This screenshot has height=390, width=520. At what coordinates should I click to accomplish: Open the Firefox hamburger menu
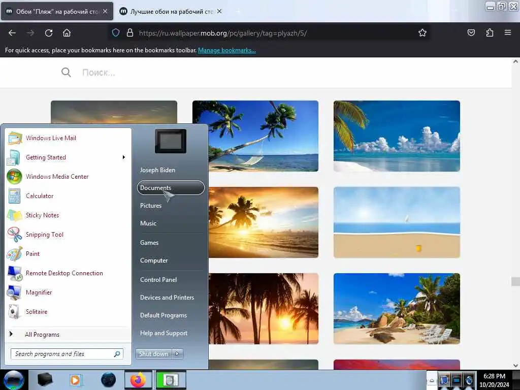(507, 33)
